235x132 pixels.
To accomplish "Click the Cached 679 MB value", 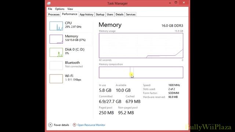I will point(133,102).
